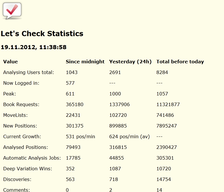Click the 'Comments:' row label
This screenshot has height=192, width=224.
click(x=16, y=190)
